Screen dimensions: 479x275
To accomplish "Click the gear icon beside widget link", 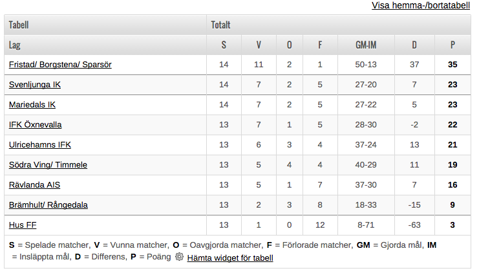I will click(179, 257).
